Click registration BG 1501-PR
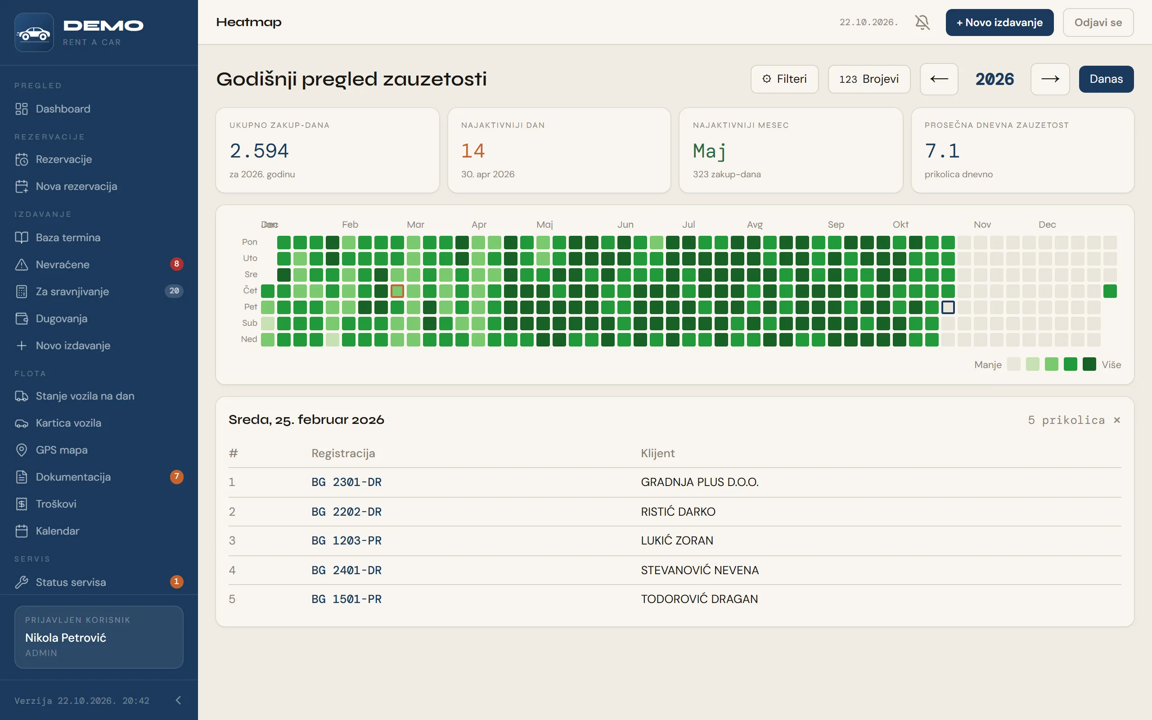1152x720 pixels. click(x=346, y=599)
